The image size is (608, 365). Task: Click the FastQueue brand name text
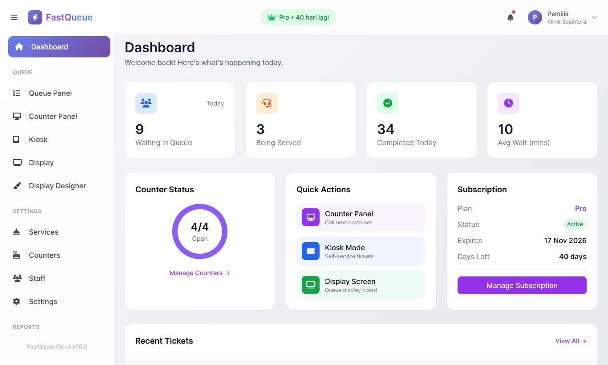click(x=69, y=17)
